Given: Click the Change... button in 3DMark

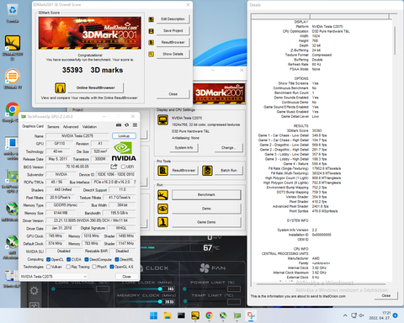Looking at the screenshot, I should [229, 148].
